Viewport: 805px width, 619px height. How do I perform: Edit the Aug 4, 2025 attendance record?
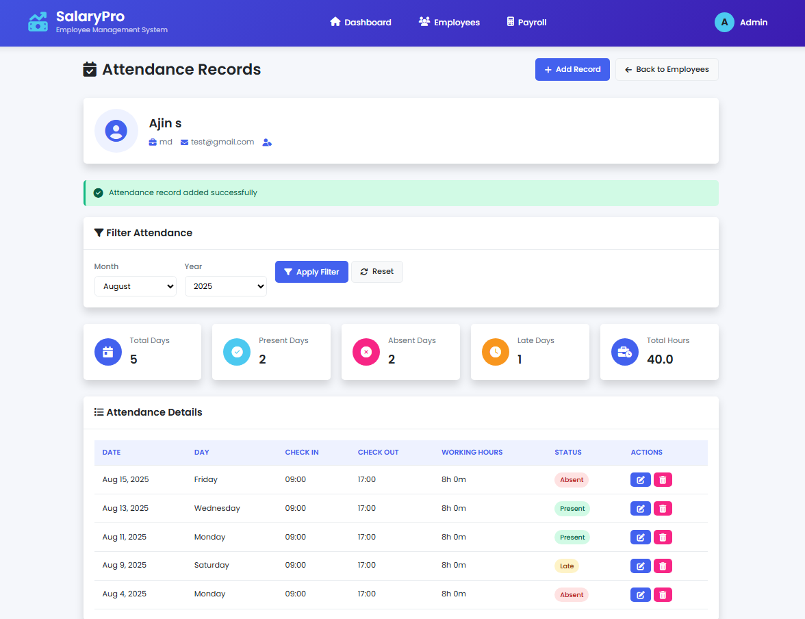click(640, 594)
